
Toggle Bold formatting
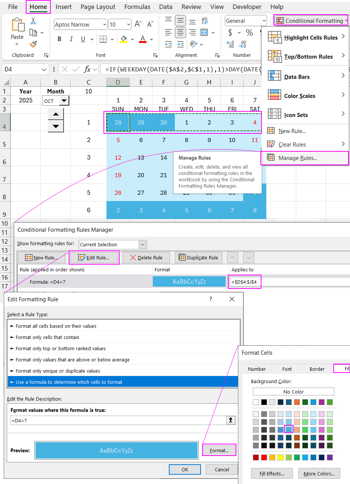point(60,39)
